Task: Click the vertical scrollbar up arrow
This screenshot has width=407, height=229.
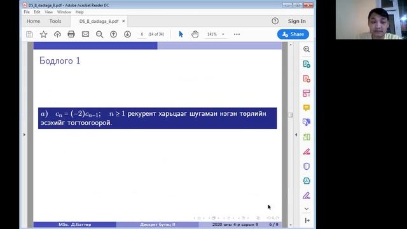Action: 291,45
